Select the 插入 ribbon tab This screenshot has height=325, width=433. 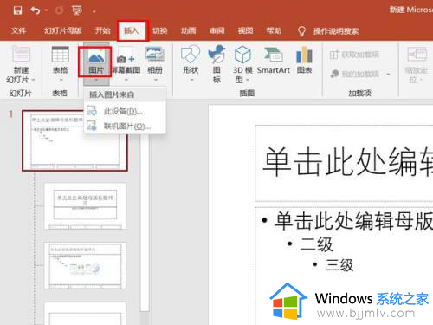pyautogui.click(x=132, y=30)
